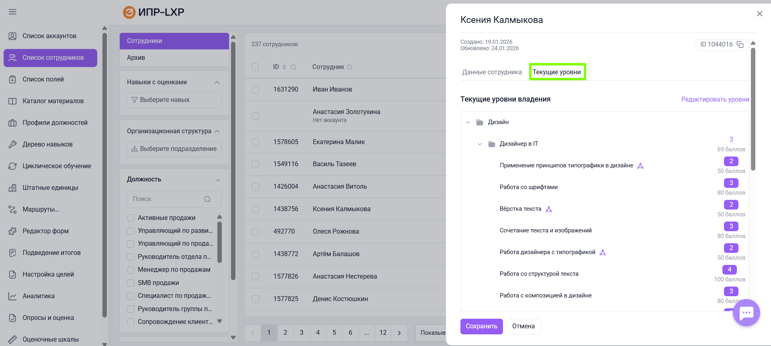Sort the table by ID column
This screenshot has height=346, width=771.
(284, 67)
